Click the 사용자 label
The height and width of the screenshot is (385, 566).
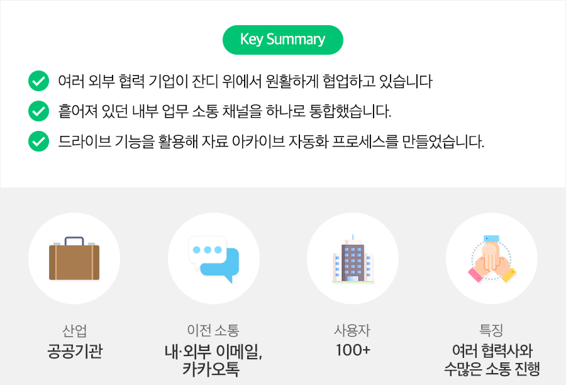pyautogui.click(x=353, y=330)
